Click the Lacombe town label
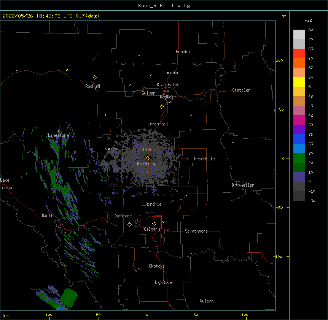Screen dimensions: 328x320 point(171,73)
